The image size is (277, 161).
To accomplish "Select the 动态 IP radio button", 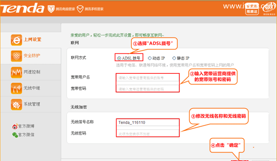I will tap(150, 58).
